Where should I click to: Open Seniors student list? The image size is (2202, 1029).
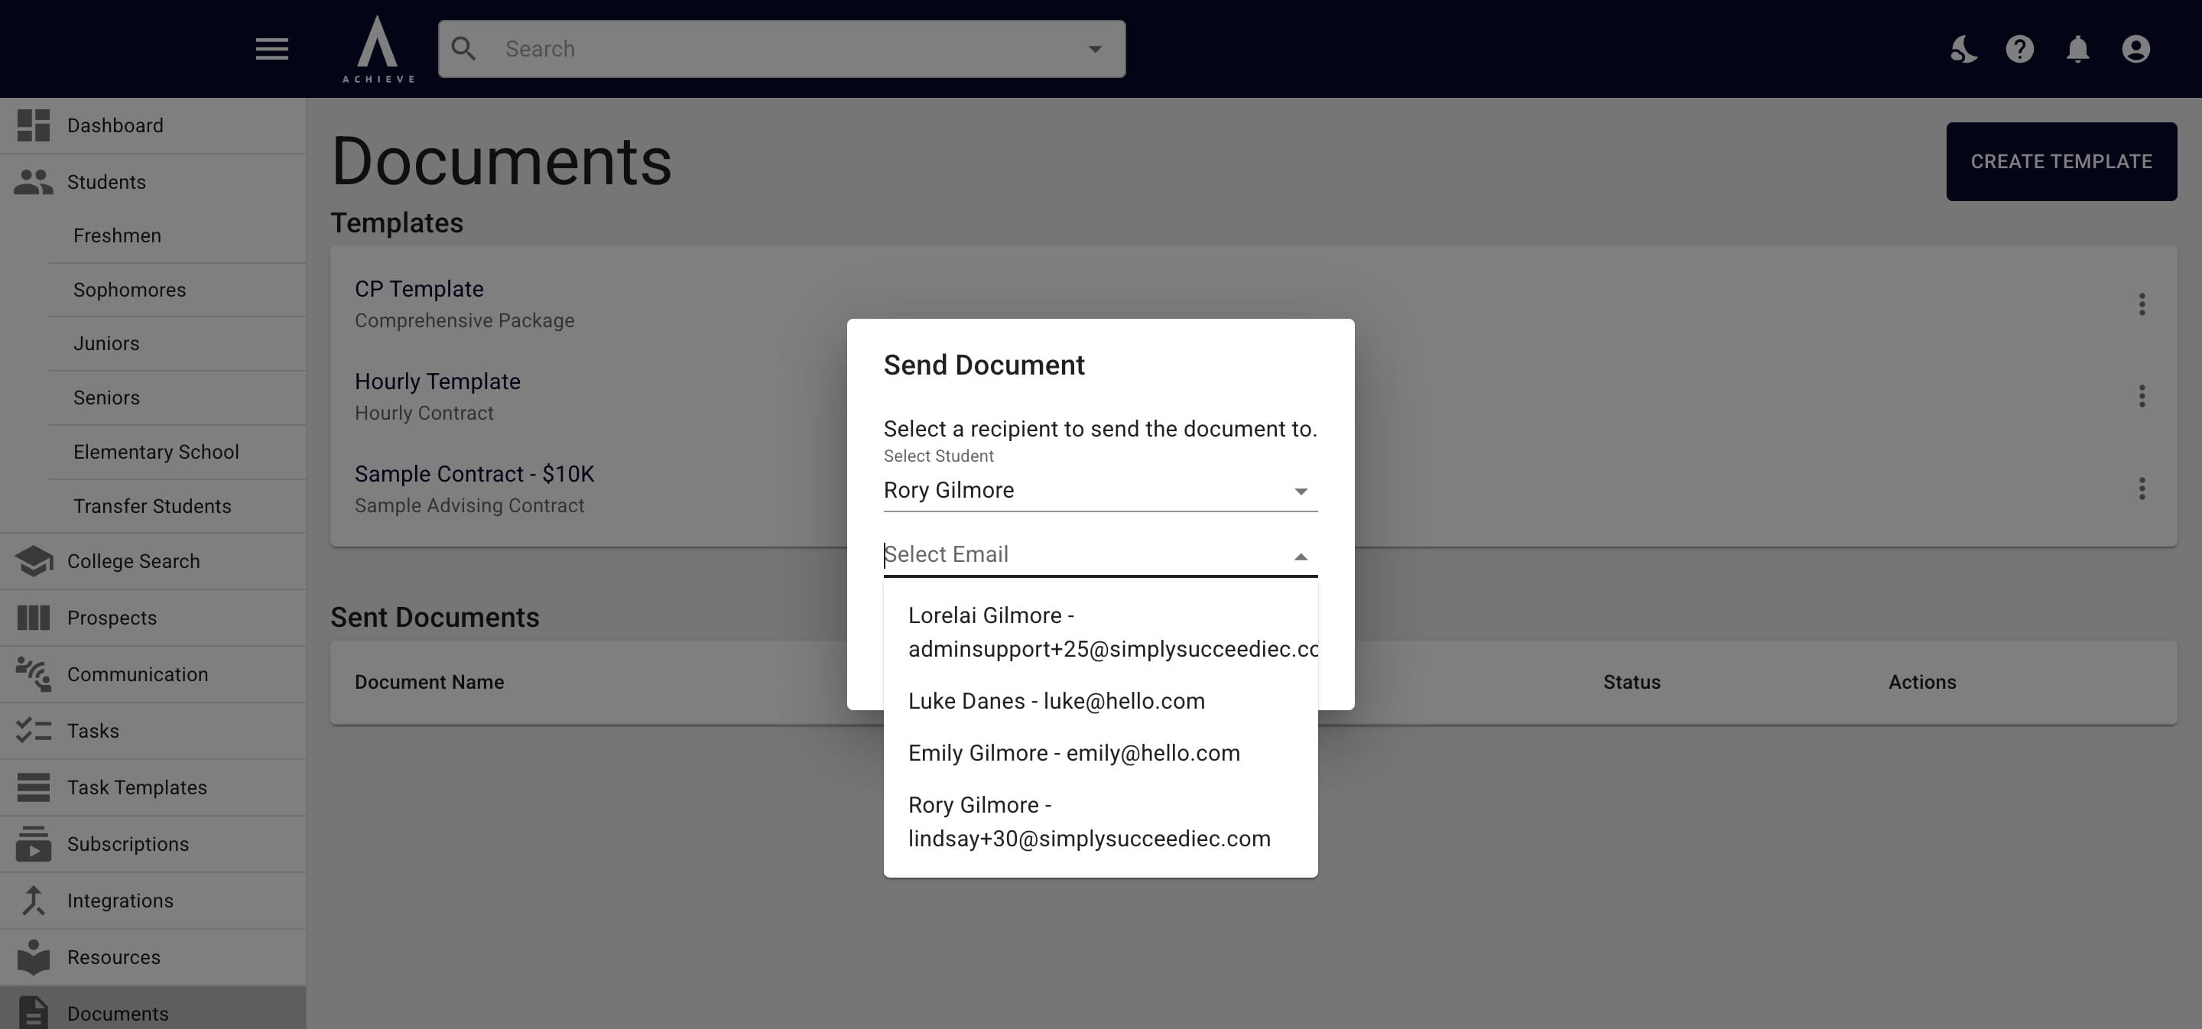[177, 398]
